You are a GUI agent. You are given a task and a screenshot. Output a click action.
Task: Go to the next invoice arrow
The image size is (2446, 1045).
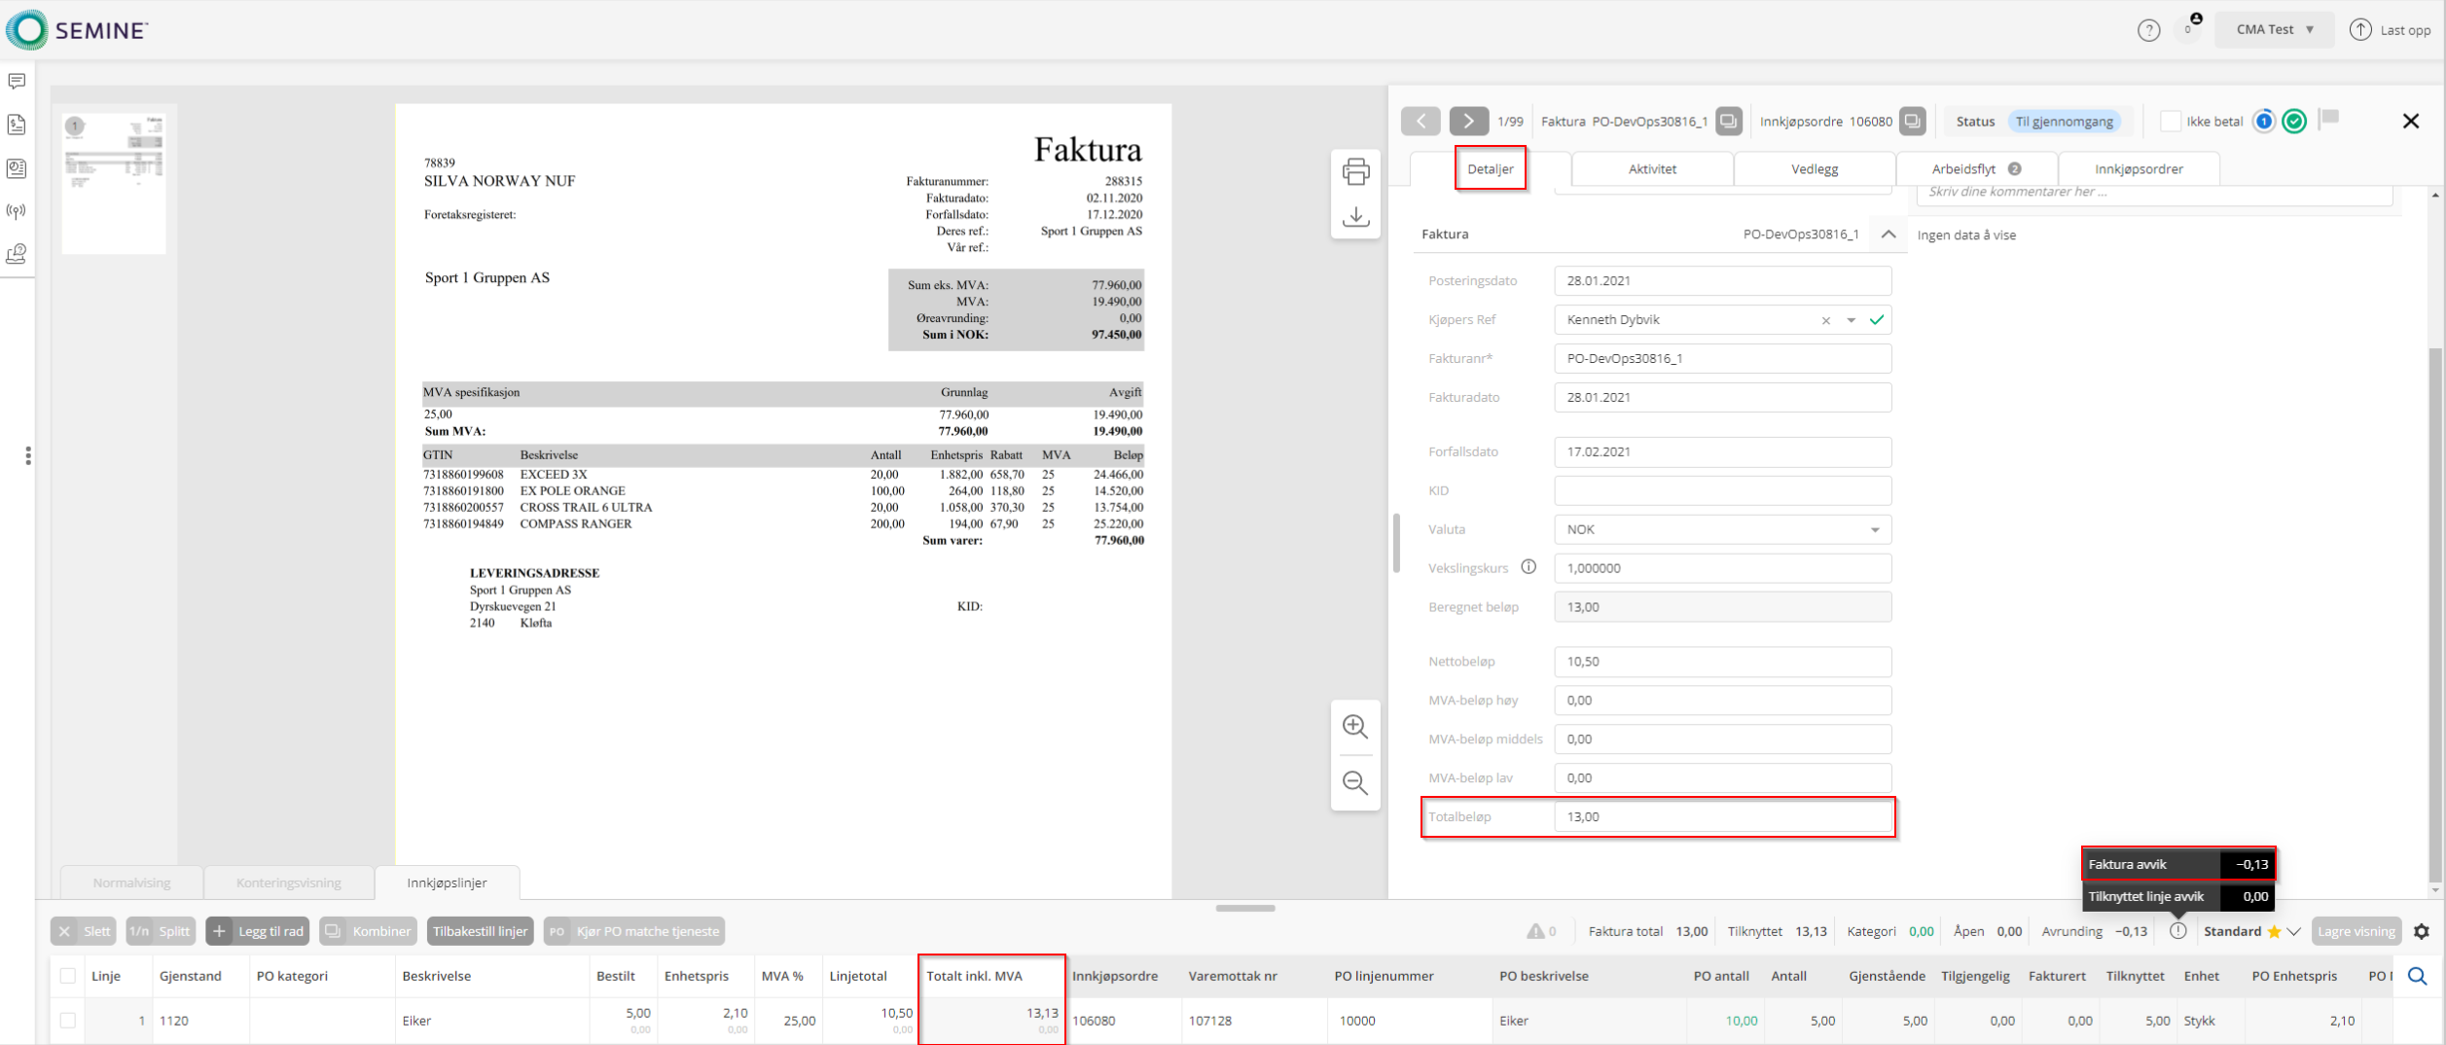click(x=1468, y=122)
